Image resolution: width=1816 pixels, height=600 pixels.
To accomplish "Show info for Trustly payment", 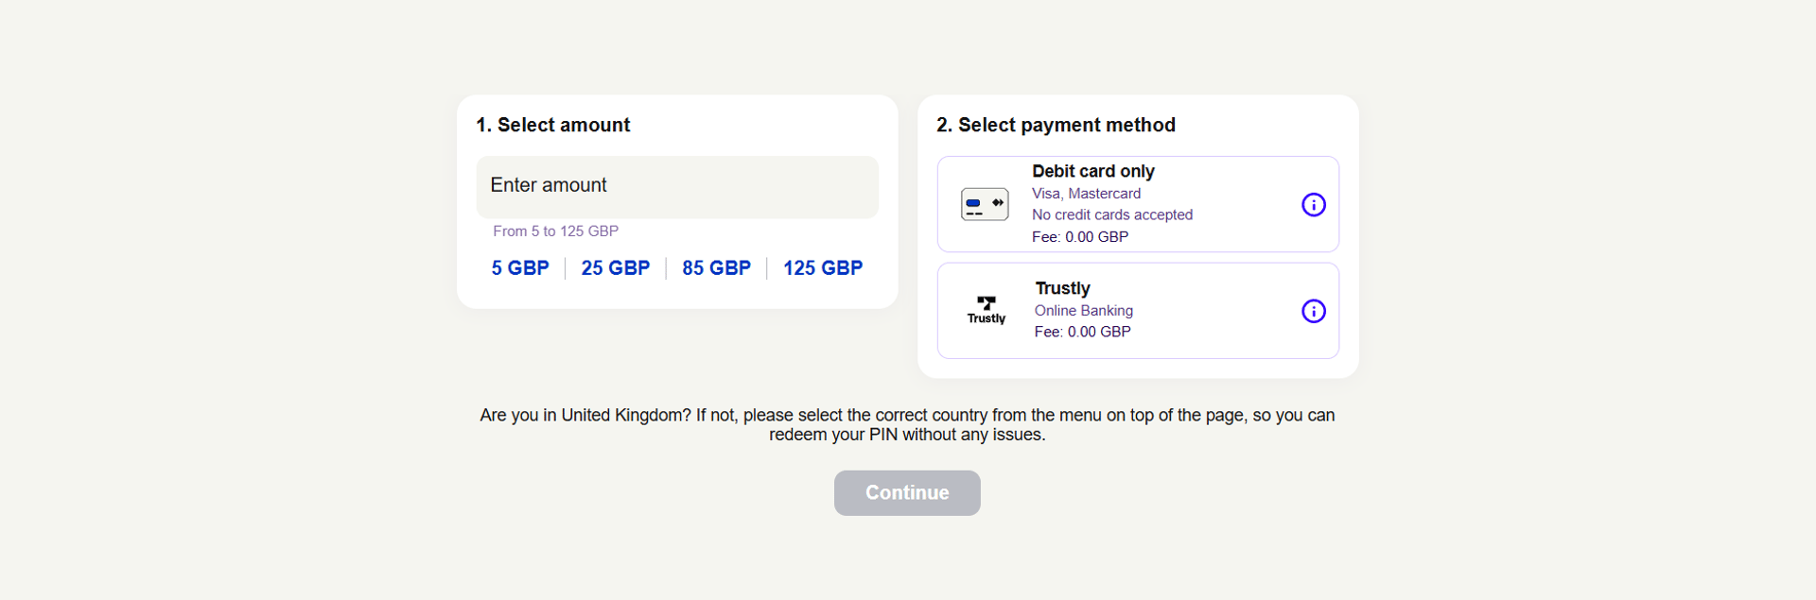I will tap(1313, 311).
